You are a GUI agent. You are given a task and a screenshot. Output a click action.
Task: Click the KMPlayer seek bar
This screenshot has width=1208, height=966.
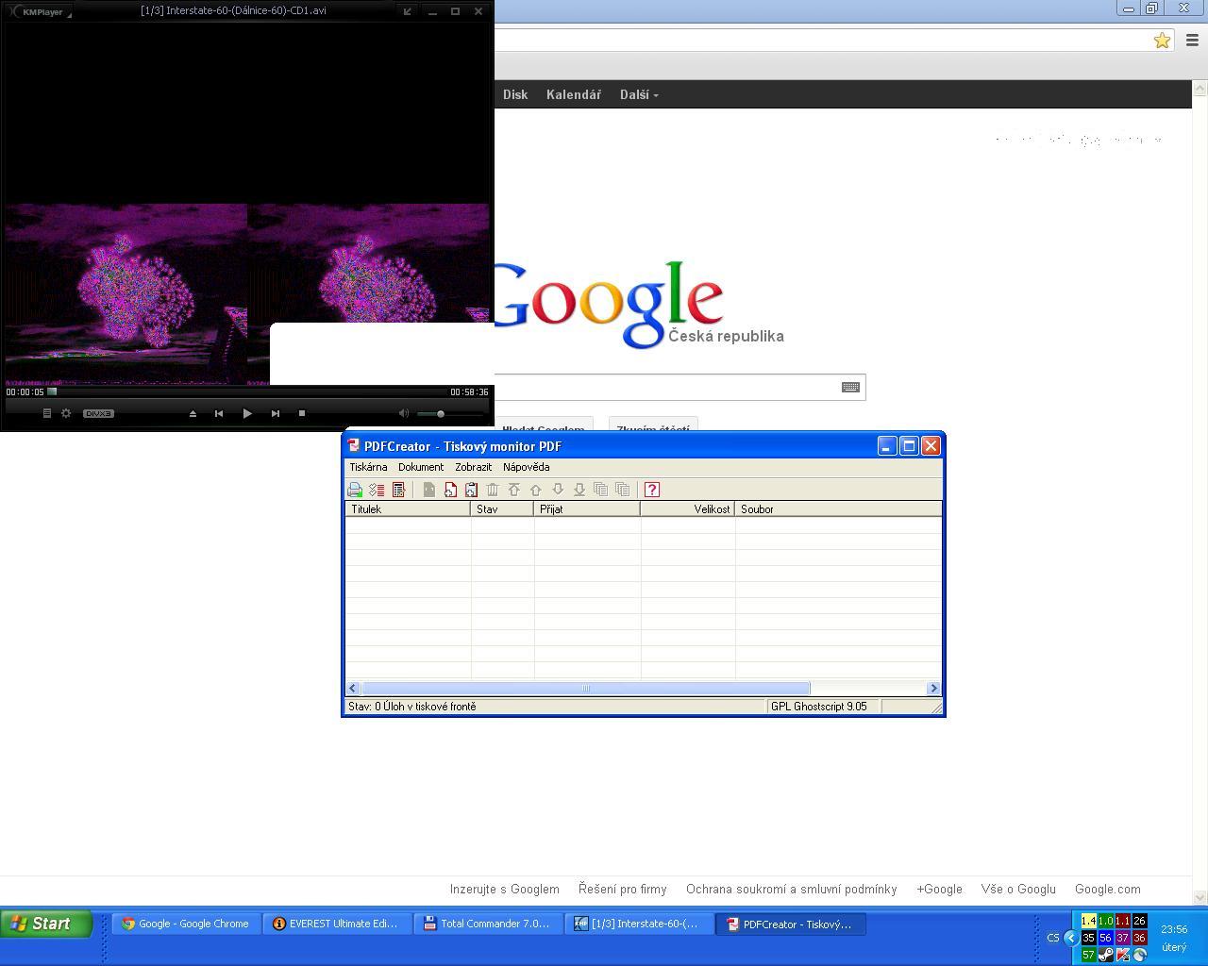pos(247,391)
